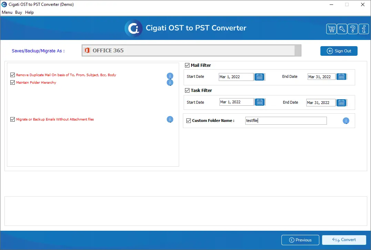Click the Cigati OST to PST Converter heading

pyautogui.click(x=196, y=28)
